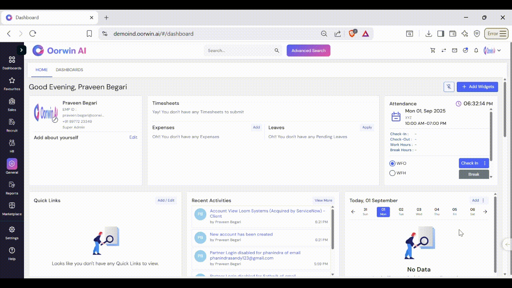Open Favourites in the sidebar
512x288 pixels.
[x=12, y=80]
